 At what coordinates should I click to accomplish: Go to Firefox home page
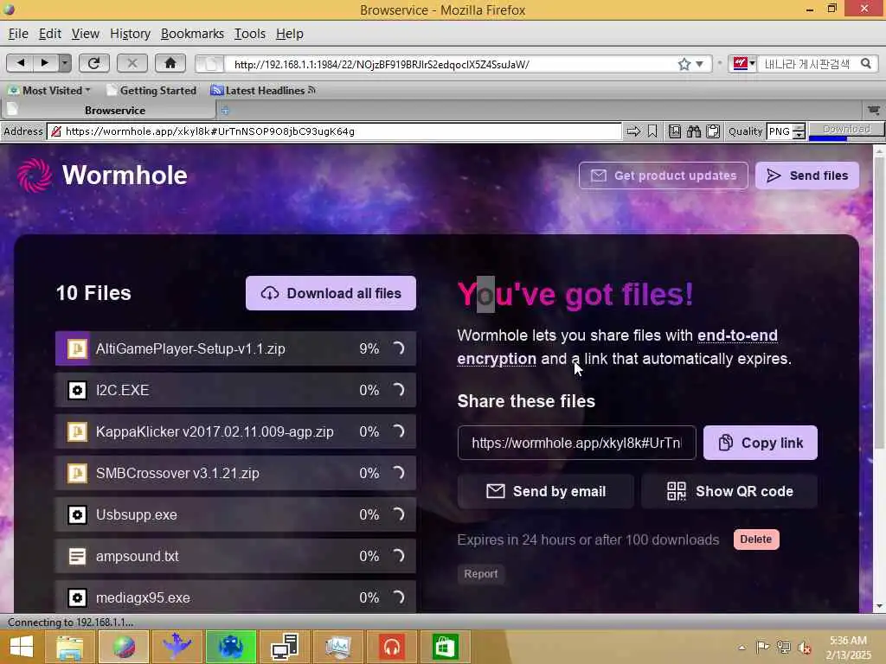pyautogui.click(x=170, y=63)
